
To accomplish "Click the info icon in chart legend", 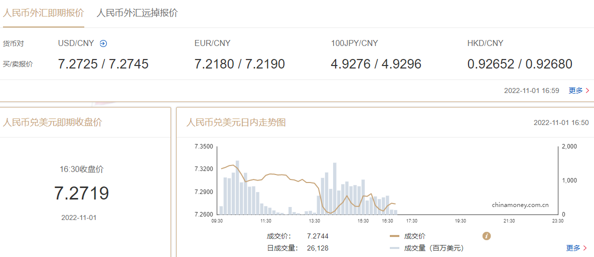I will [486, 236].
